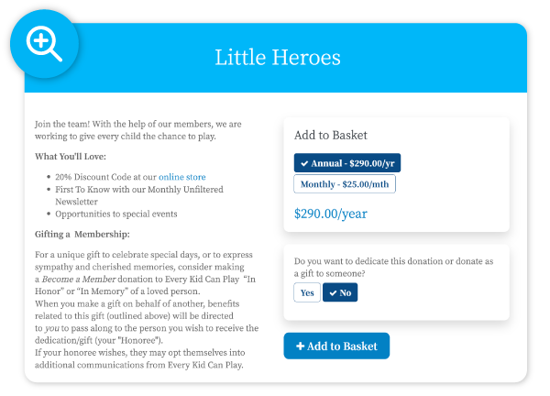Click the plus sign inside the magnifier
The height and width of the screenshot is (396, 550).
click(41, 41)
